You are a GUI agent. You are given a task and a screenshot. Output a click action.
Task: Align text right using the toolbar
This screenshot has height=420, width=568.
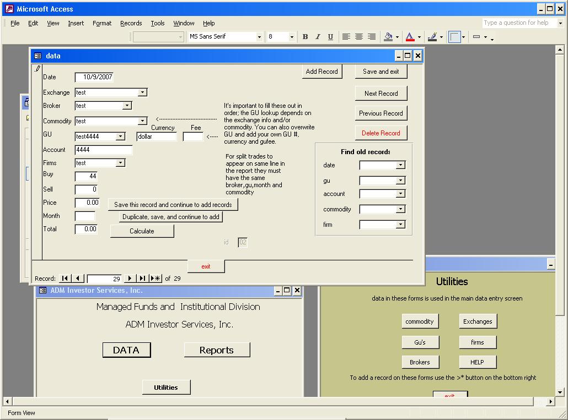[372, 36]
